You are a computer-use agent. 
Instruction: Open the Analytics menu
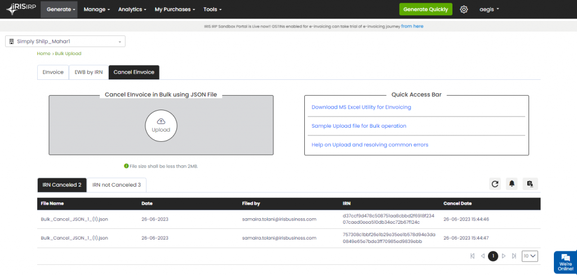pos(132,10)
